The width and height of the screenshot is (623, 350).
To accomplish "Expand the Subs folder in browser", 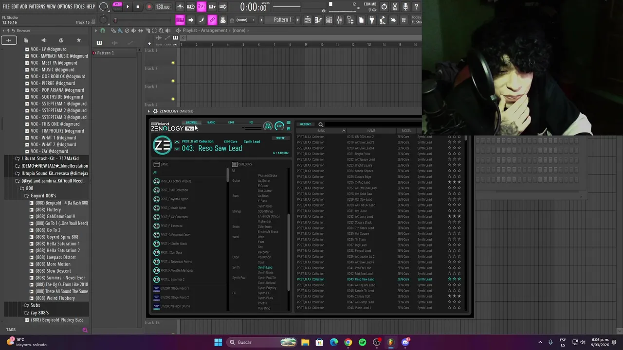I will tap(35, 305).
